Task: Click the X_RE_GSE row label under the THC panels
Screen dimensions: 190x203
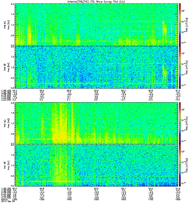Action: tap(6, 189)
